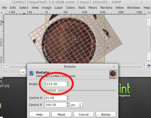The width and height of the screenshot is (151, 118).
Task: Open the Select menu
Action: point(24,8)
